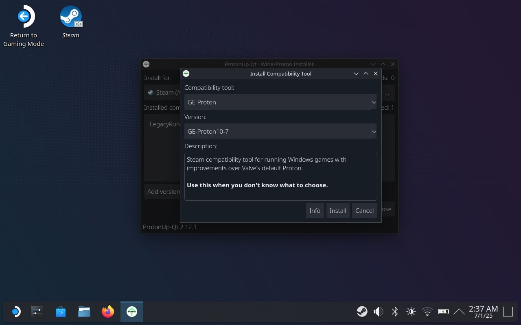The width and height of the screenshot is (521, 325).
Task: Open the Return to Gaming Mode desktop icon
Action: point(24,26)
